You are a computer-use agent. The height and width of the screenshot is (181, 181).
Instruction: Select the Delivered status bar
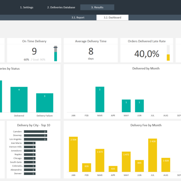pos(19,100)
